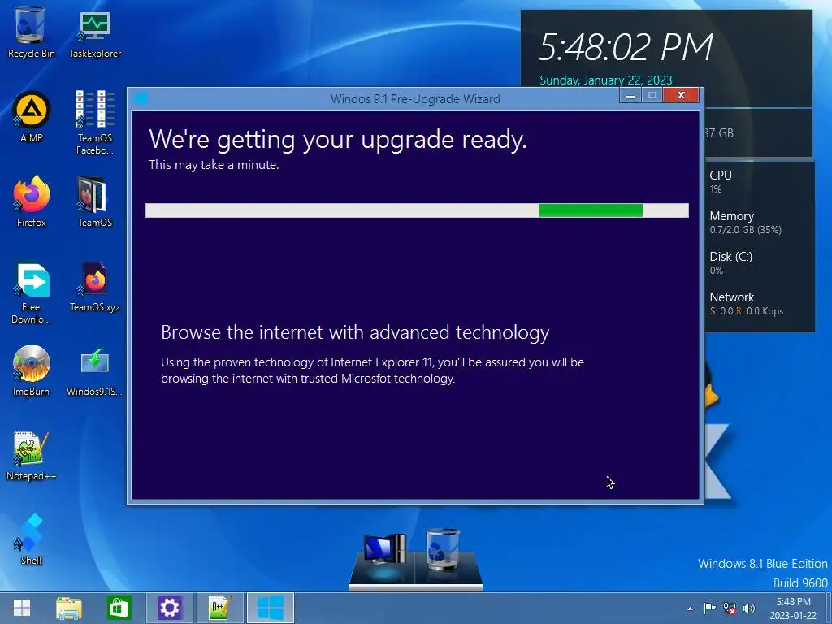Open the Start button on taskbar
Image resolution: width=832 pixels, height=624 pixels.
(x=22, y=608)
